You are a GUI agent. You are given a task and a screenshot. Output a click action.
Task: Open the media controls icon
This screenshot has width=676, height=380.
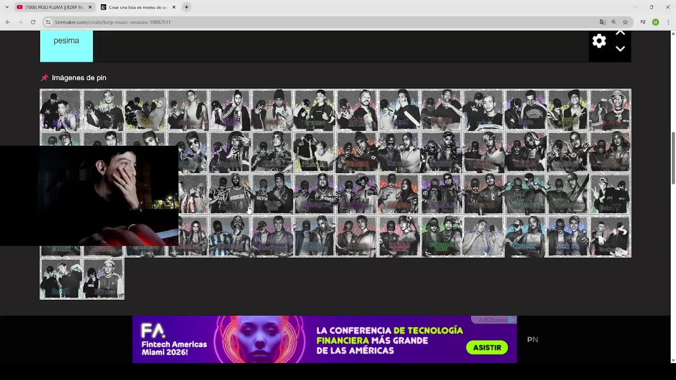(643, 22)
